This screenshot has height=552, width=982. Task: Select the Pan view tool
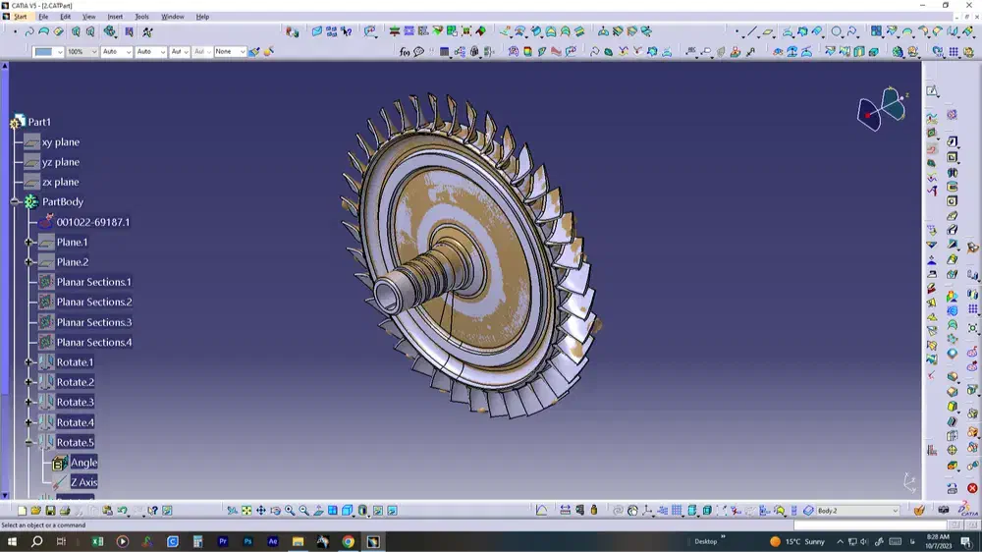click(x=261, y=511)
